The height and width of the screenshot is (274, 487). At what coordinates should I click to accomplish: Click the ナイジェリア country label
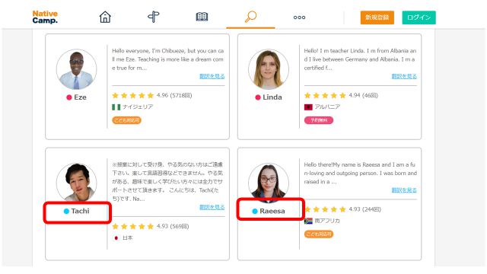pyautogui.click(x=138, y=107)
